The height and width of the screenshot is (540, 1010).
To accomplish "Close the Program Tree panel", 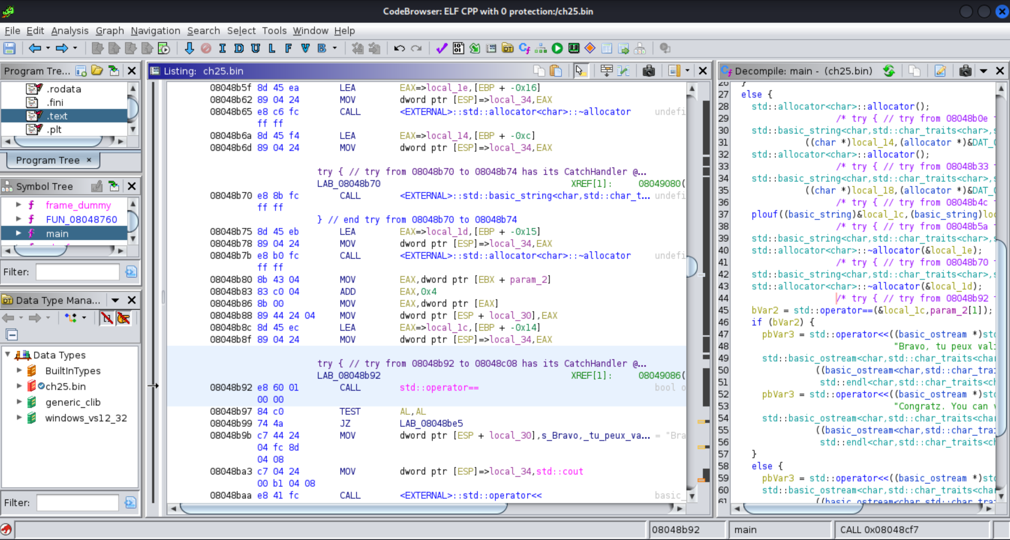I will pos(132,71).
